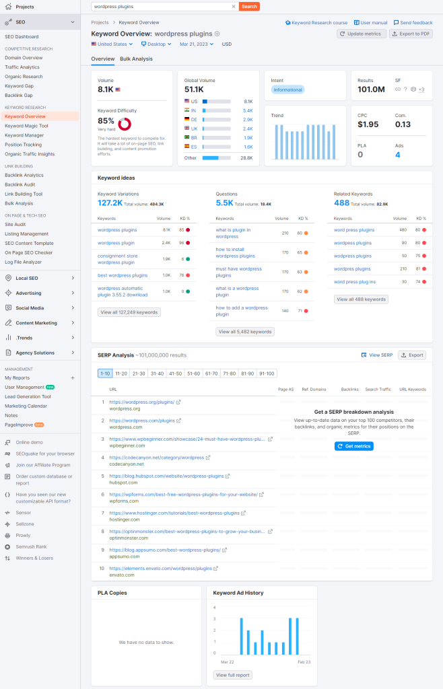Switch to the Bulk Analysis tab

[x=136, y=59]
